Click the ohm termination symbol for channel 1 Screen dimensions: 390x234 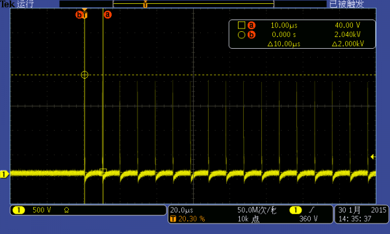click(x=66, y=211)
